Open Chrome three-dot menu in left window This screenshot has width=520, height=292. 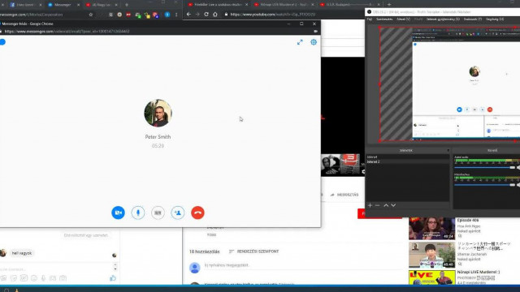point(176,15)
